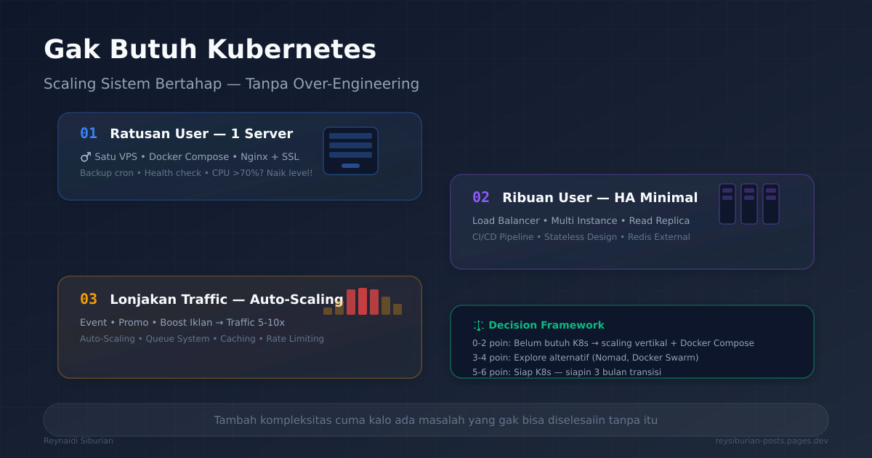The width and height of the screenshot is (872, 458).
Task: Click line 'Event • Promo • Boost Iklan → Traffic 5-10x'
Action: pos(182,322)
